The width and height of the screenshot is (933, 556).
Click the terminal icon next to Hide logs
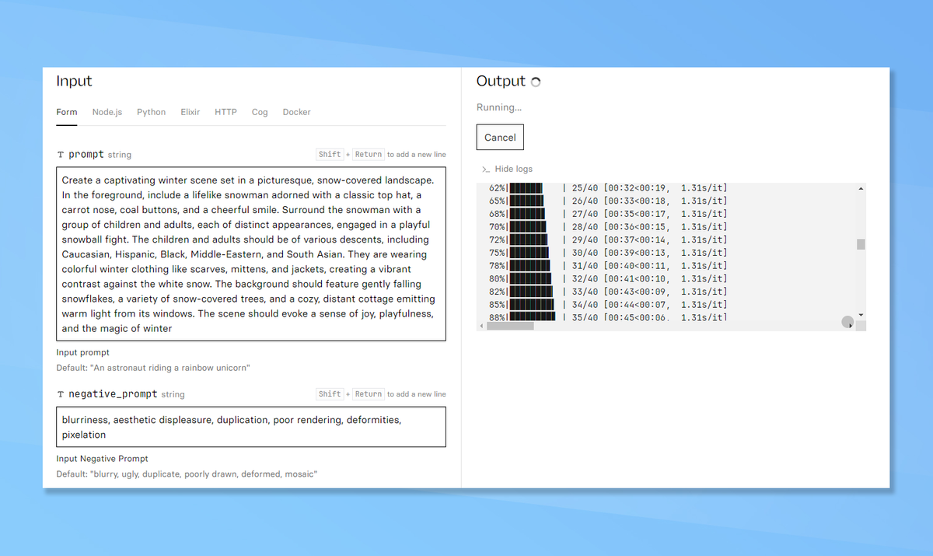point(483,169)
